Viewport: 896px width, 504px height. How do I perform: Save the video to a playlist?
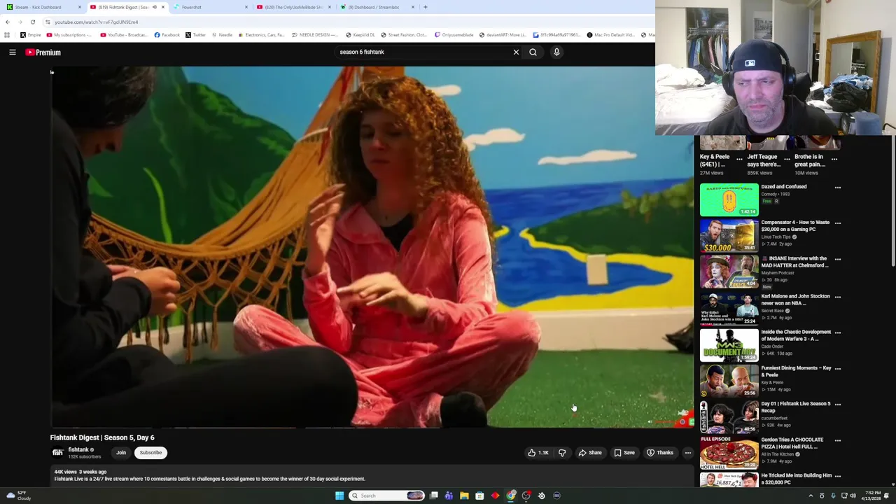click(624, 453)
